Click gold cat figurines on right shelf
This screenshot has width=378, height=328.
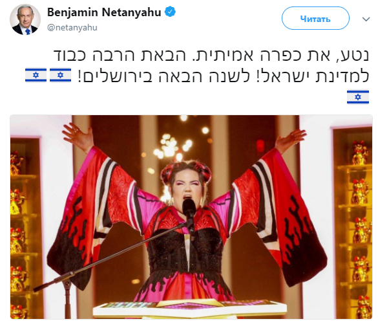[360, 229]
